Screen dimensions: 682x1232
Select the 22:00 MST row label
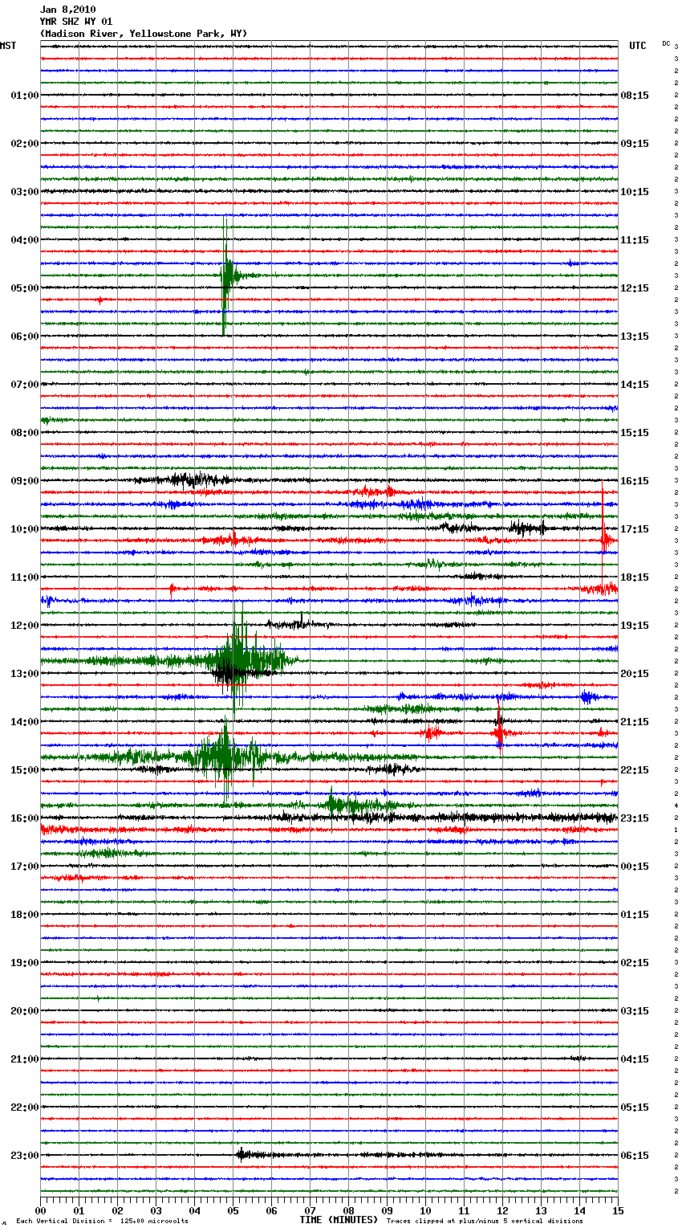point(24,1108)
